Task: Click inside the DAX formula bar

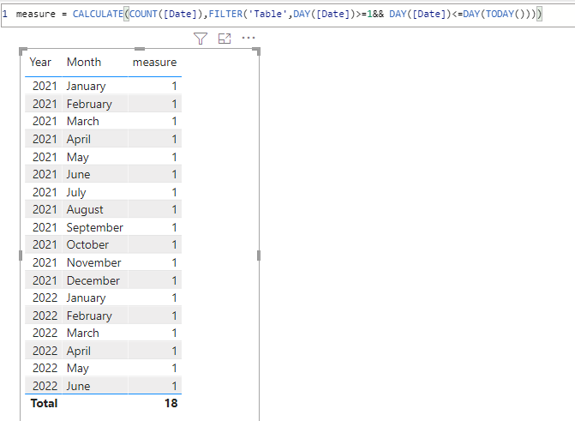Action: pos(288,15)
